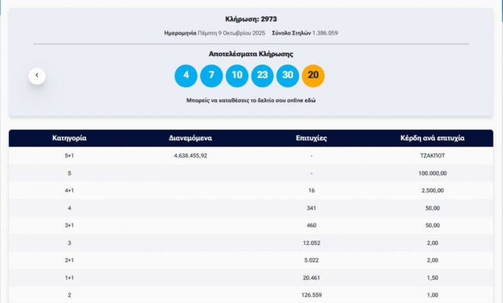Click the 126.559 winners count cell
This screenshot has width=503, height=303.
(311, 295)
